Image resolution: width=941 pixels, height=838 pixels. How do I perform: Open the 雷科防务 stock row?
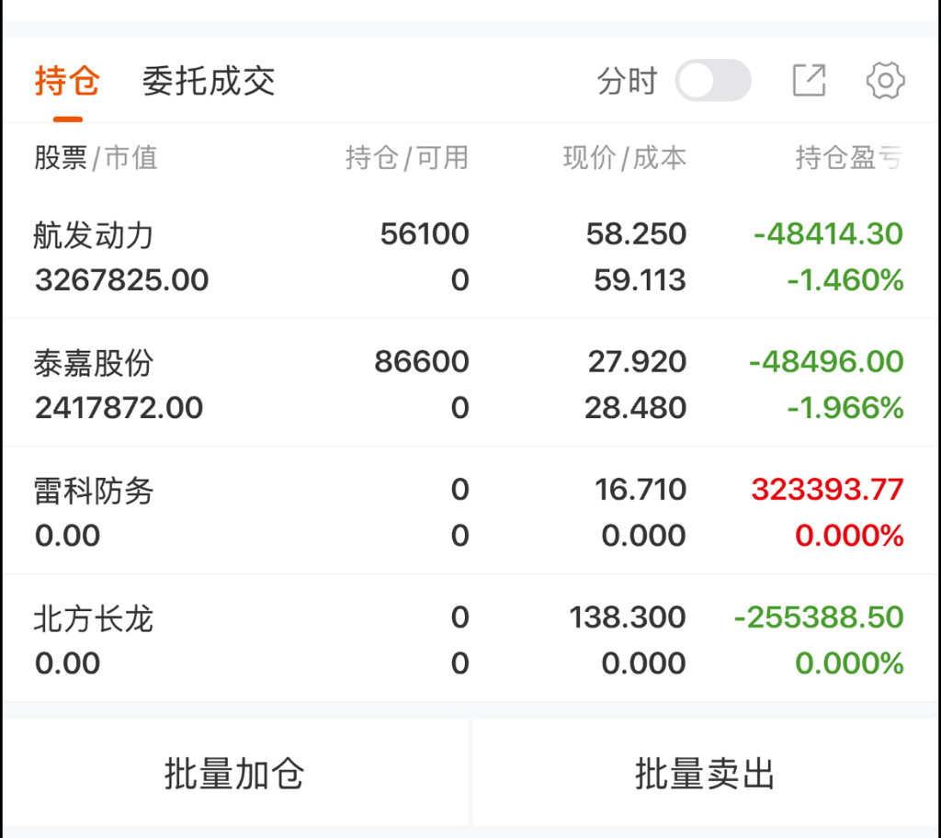(94, 492)
